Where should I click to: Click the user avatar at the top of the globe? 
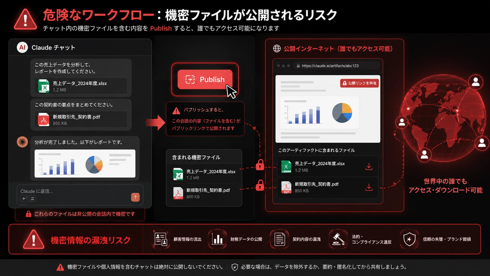click(476, 82)
